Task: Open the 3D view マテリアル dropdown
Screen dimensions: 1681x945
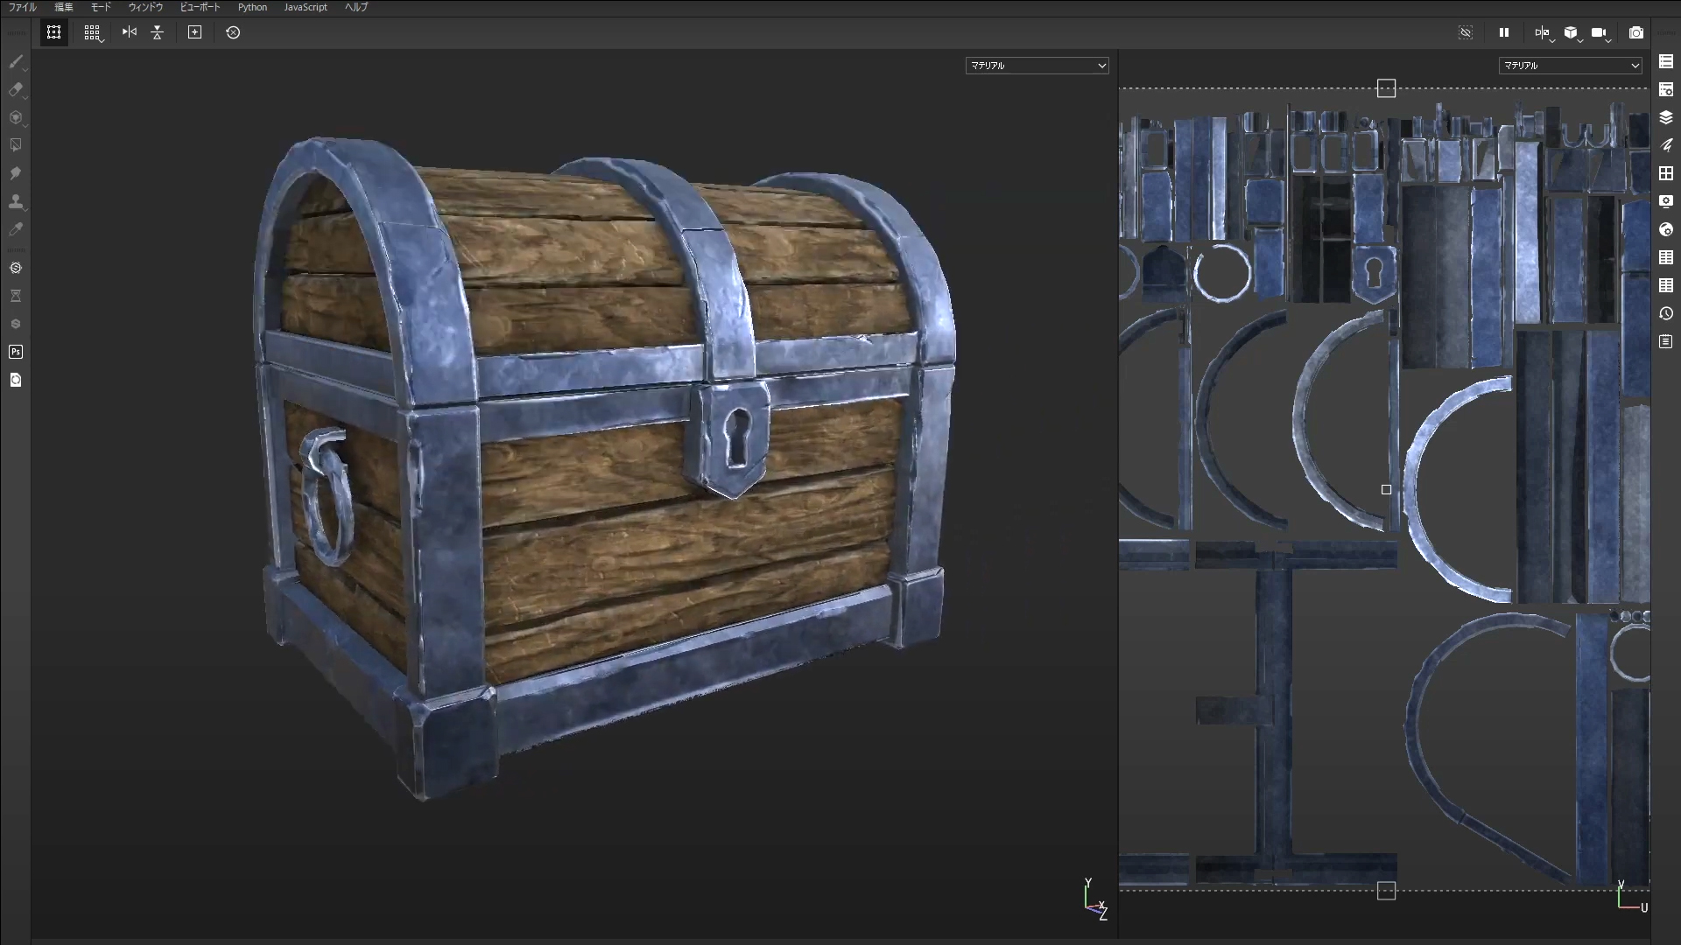Action: [x=1037, y=66]
